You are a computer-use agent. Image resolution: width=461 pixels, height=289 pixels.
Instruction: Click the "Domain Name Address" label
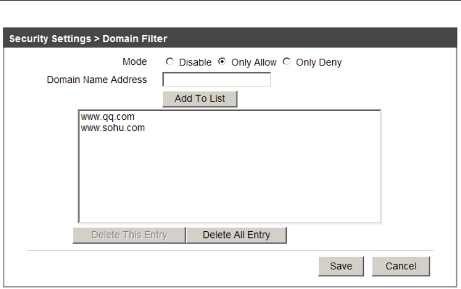(x=97, y=80)
